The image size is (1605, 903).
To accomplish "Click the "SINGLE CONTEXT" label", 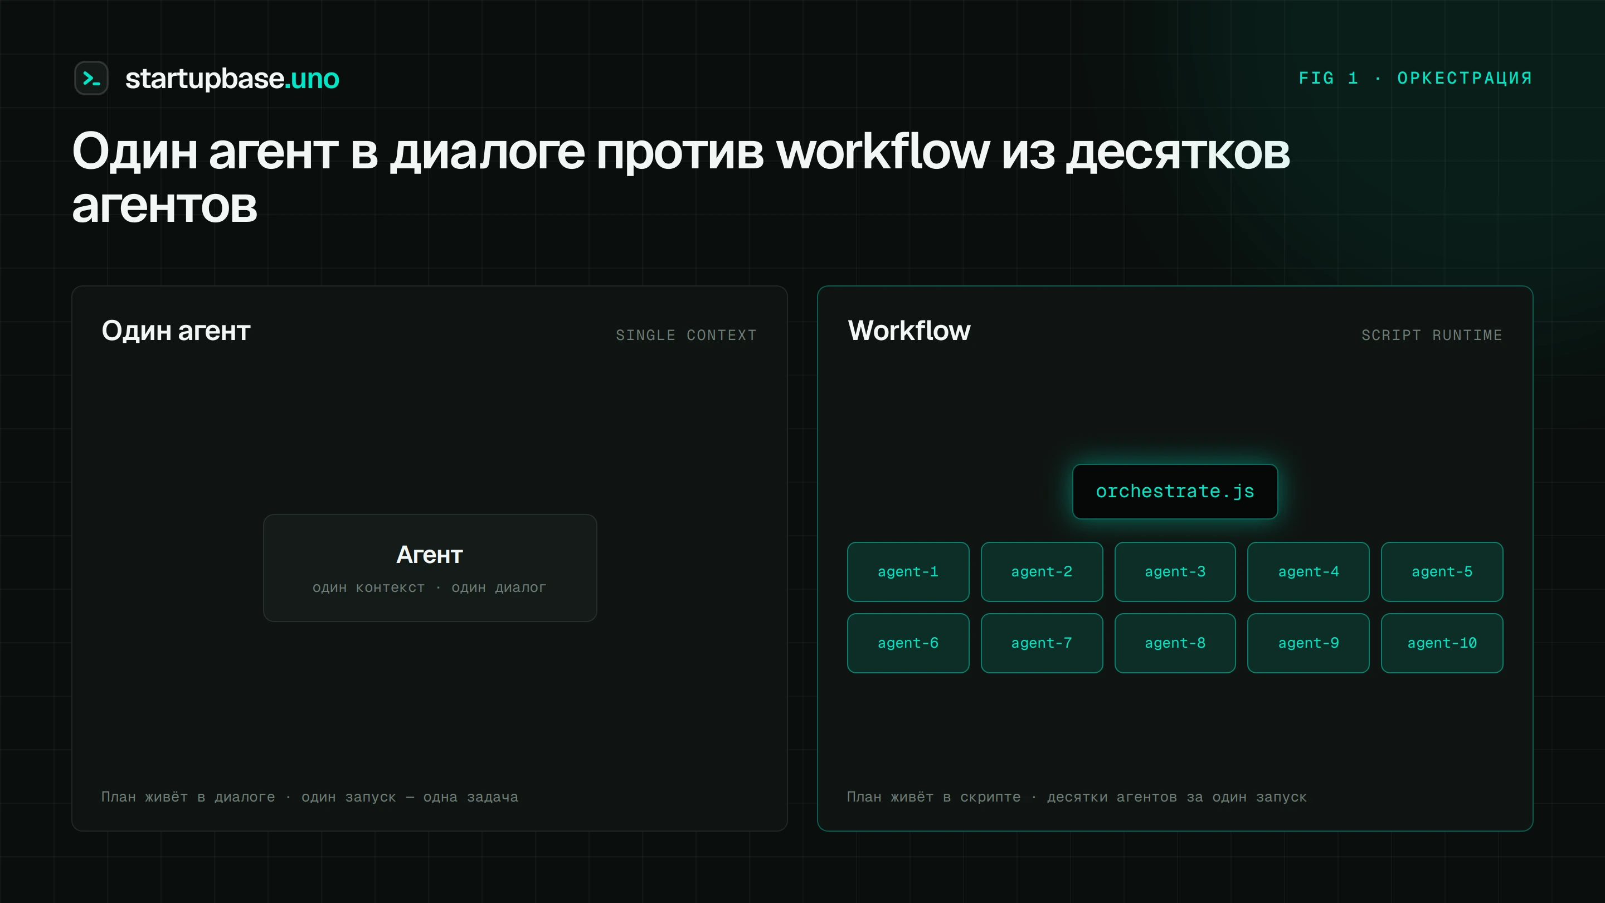I will click(686, 335).
